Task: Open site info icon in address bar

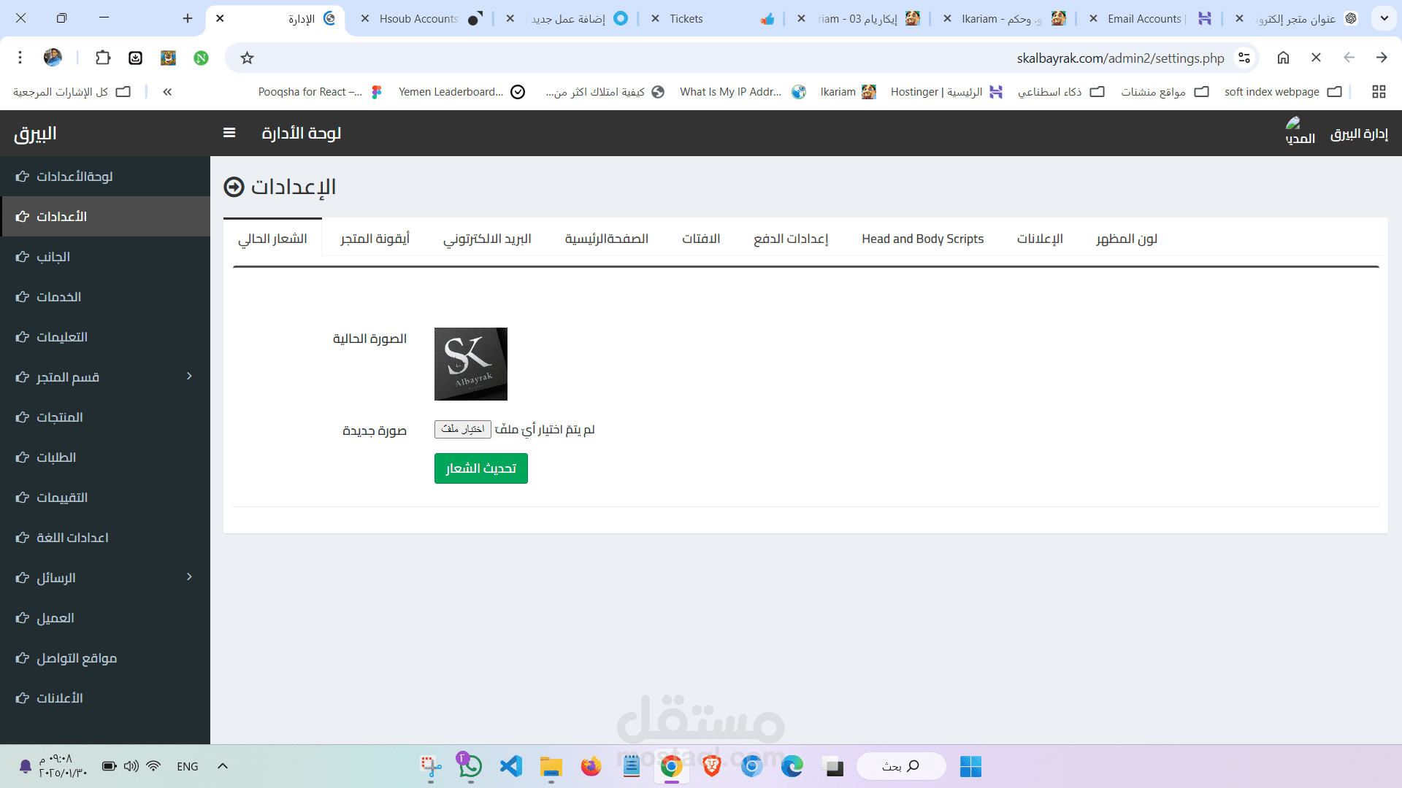Action: pyautogui.click(x=1244, y=58)
